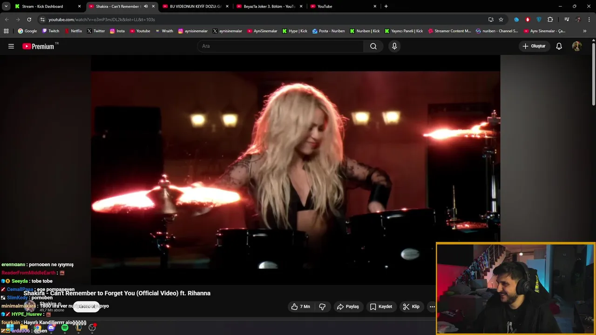Open the apps grid in bookmarks bar
This screenshot has height=335, width=596.
point(6,31)
